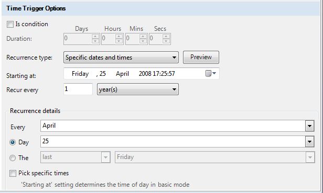Viewport: 323px width, 193px height.
Task: Increase the Days duration spinner
Action: coord(95,37)
